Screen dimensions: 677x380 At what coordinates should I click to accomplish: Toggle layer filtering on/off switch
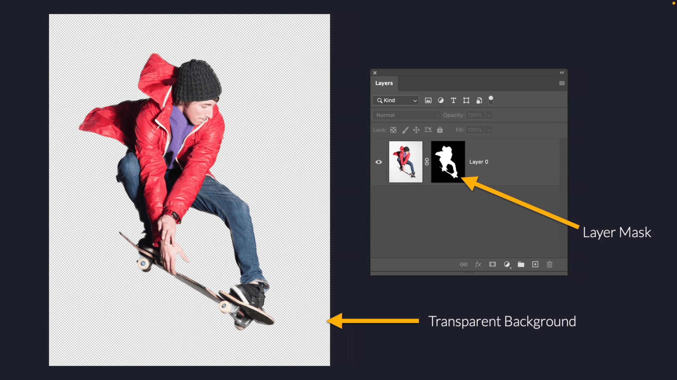point(491,100)
